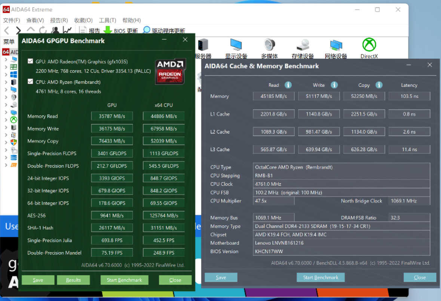Click Close button in Cache & Memory Benchmark

click(420, 277)
